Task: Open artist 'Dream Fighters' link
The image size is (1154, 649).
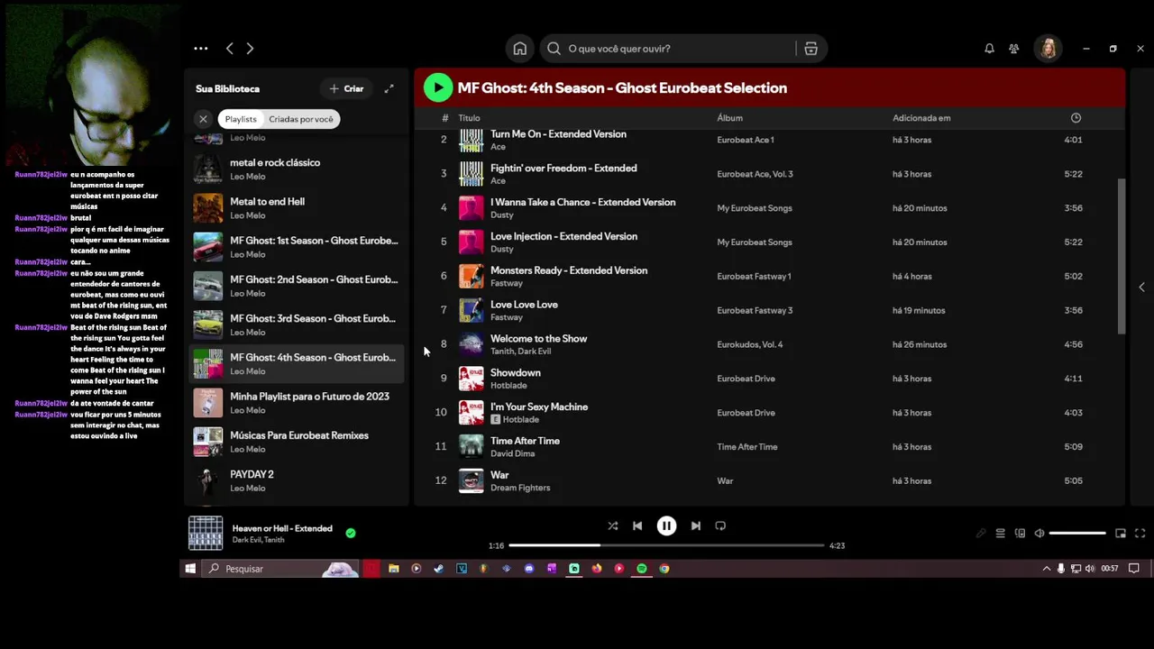Action: (x=520, y=488)
